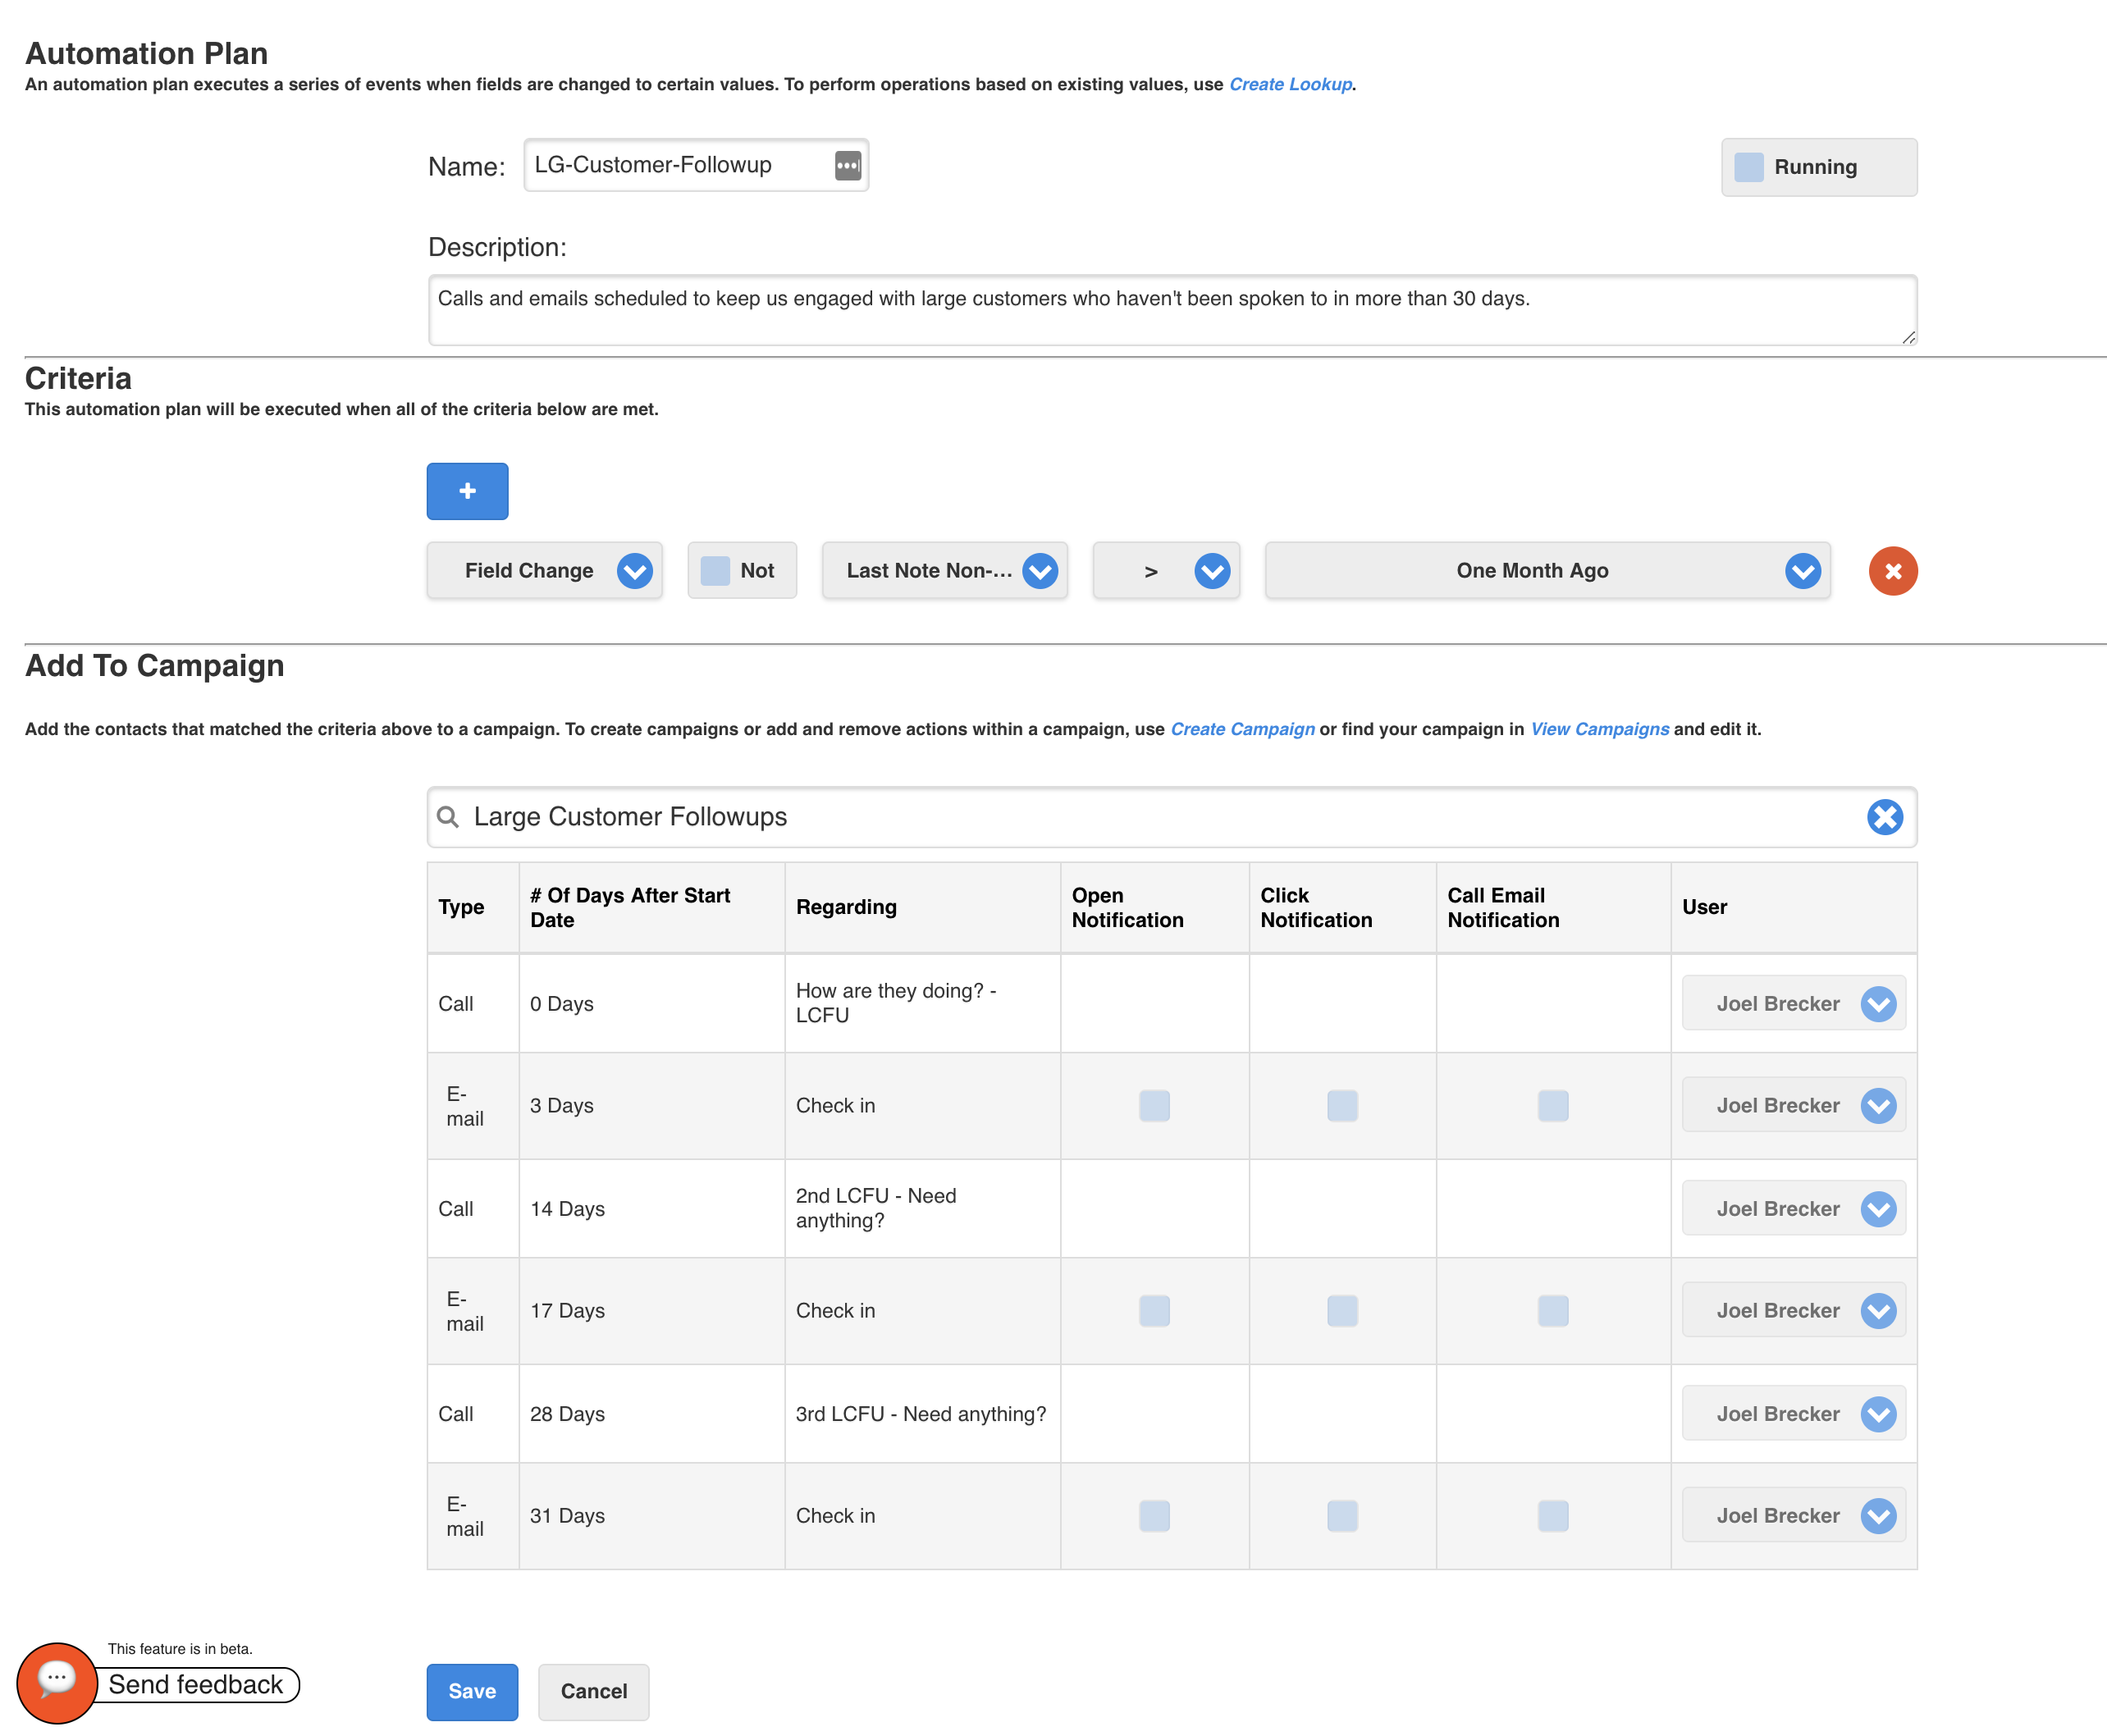Screen dimensions: 2107x1736
Task: Click the Last Note Non-... dropdown arrow
Action: coord(1040,569)
